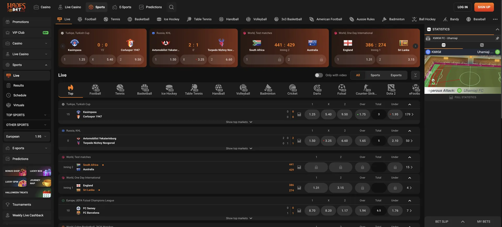Open statistics chart icon for South Africa match

(299, 167)
